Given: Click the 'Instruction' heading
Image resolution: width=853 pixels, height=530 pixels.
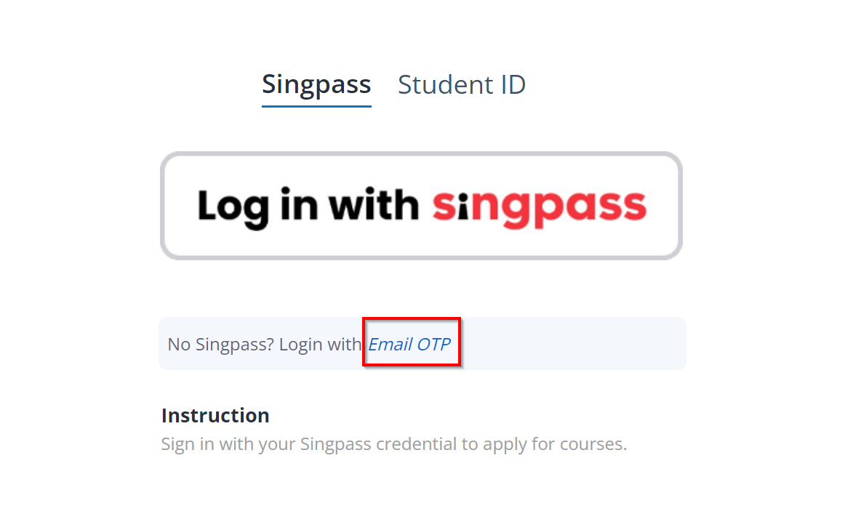Looking at the screenshot, I should point(215,416).
